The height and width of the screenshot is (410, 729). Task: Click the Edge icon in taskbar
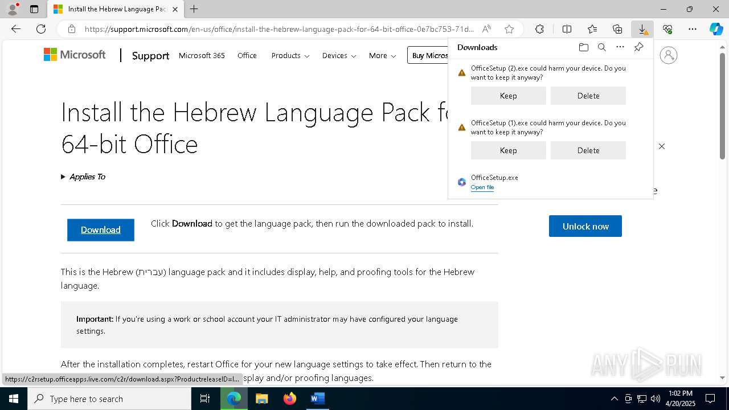[234, 399]
